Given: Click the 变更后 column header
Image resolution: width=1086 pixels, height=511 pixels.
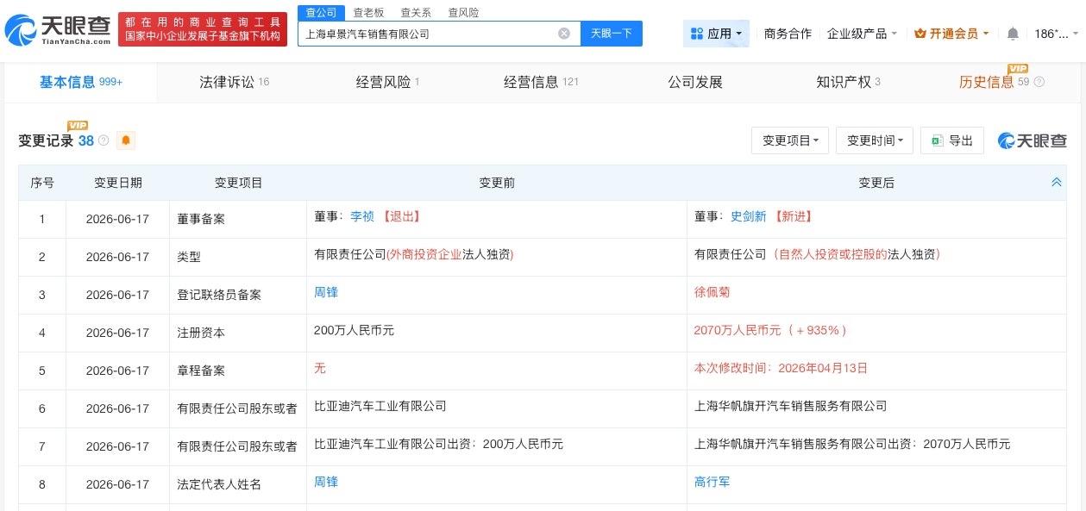Looking at the screenshot, I should pos(876,183).
